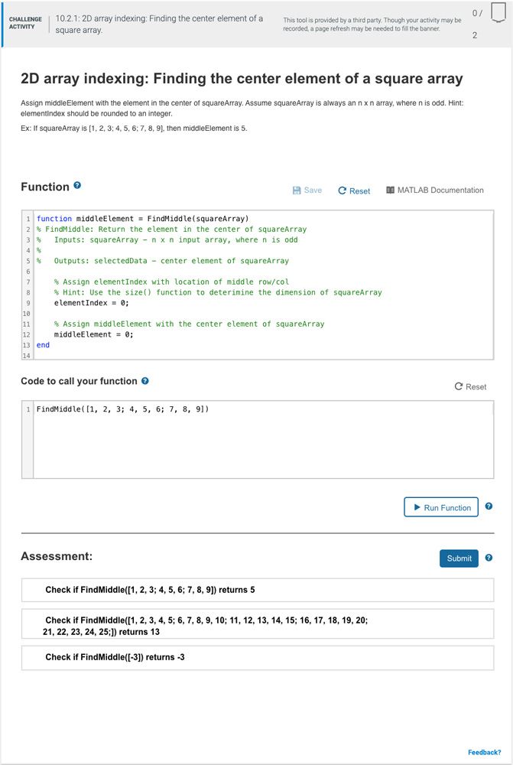
Task: Expand the "returns 5" assessment check
Action: coord(257,590)
